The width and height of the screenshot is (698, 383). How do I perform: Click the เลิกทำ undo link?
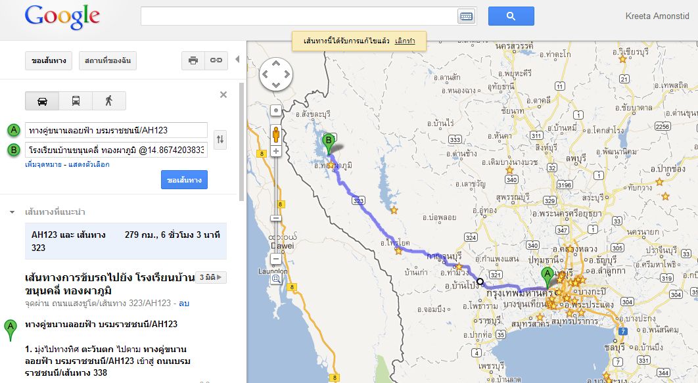click(405, 41)
